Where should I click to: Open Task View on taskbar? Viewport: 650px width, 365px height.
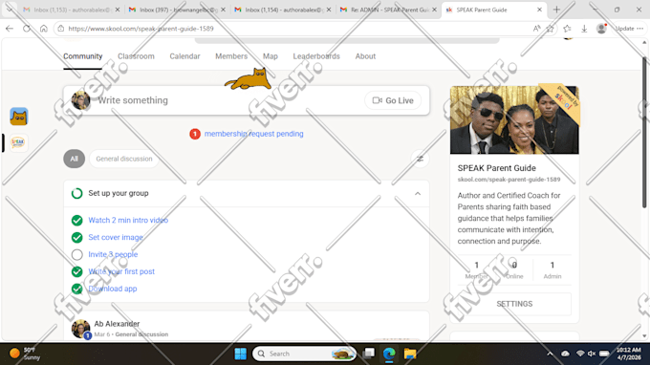pyautogui.click(x=368, y=354)
